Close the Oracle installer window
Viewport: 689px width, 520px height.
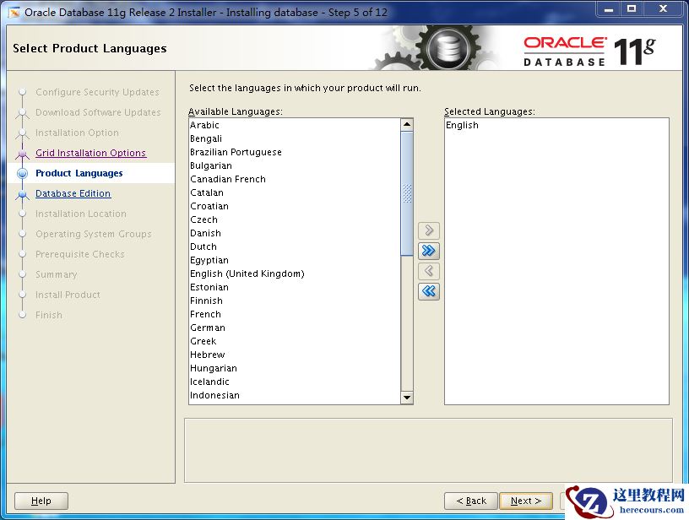[664, 8]
